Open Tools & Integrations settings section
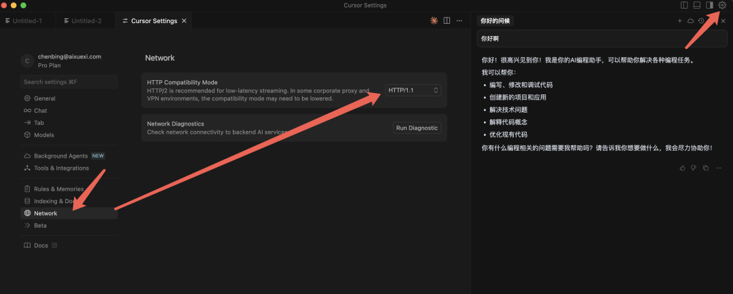733x294 pixels. coord(69,168)
